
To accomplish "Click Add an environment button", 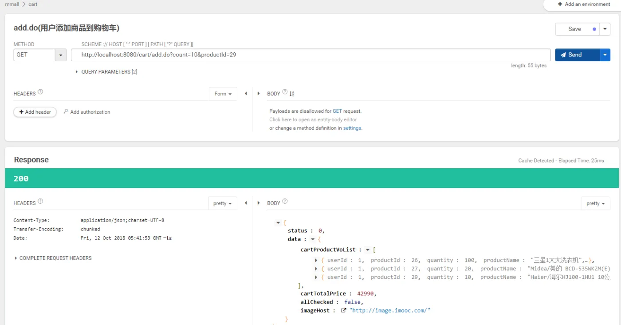I will point(584,4).
